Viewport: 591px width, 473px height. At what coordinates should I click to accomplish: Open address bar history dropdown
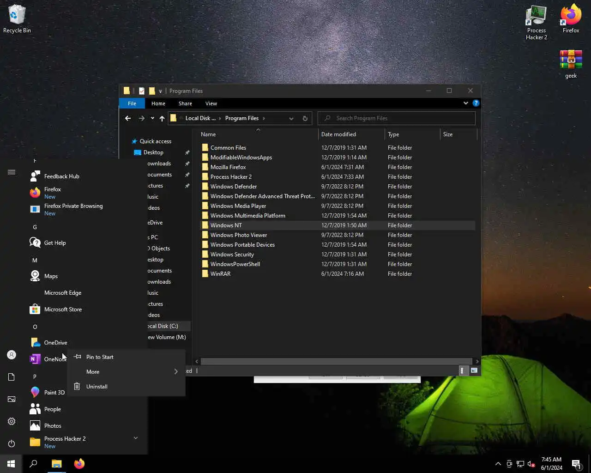coord(291,118)
